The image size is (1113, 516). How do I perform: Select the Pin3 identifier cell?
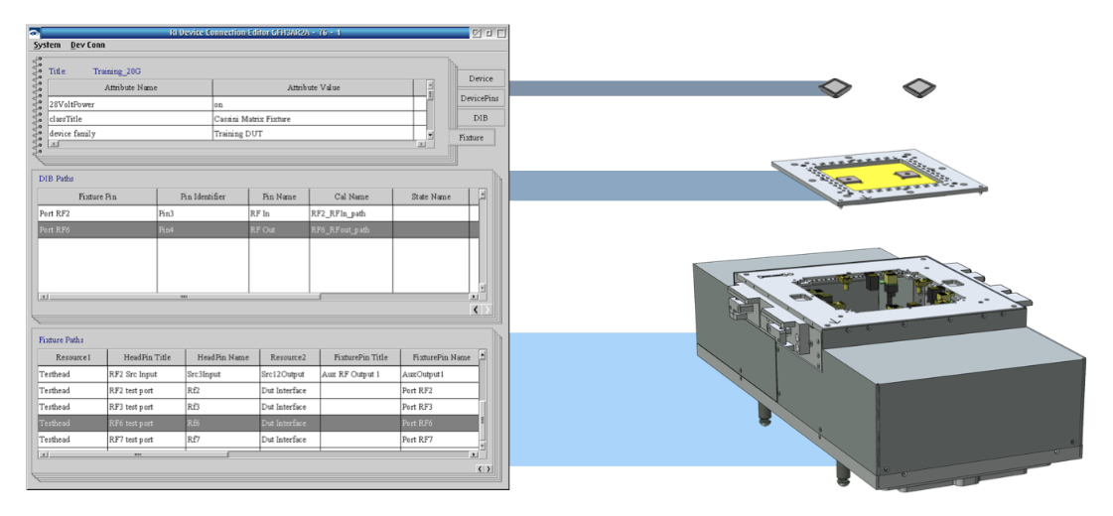pos(203,213)
